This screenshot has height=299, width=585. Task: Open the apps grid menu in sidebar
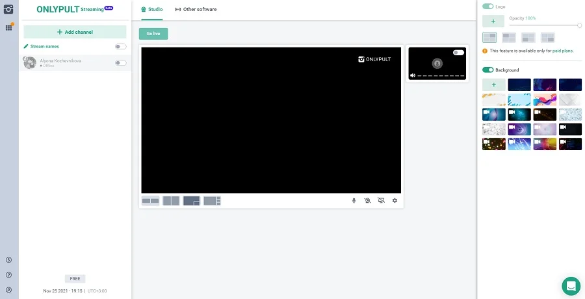9,27
